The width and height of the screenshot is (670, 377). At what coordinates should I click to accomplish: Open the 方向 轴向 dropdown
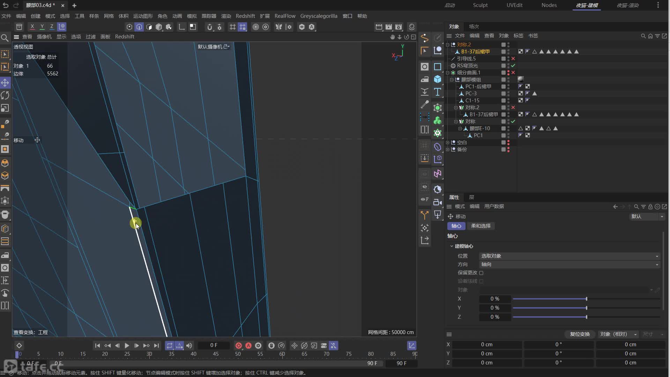(569, 265)
